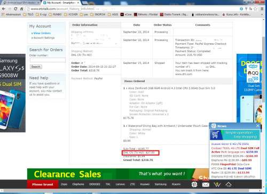Select THL in the brand bar
Viewport: 267px width, 194px height.
(108, 184)
